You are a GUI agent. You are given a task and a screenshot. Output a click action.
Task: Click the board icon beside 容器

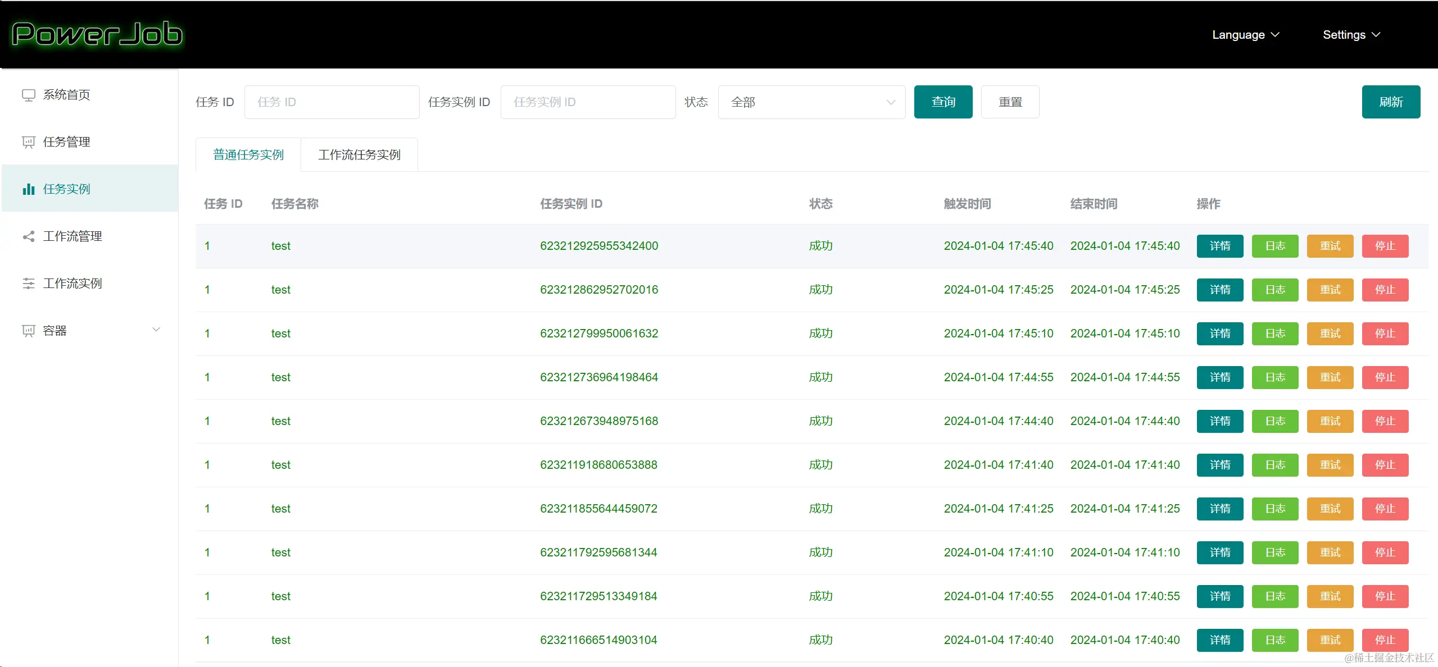28,331
